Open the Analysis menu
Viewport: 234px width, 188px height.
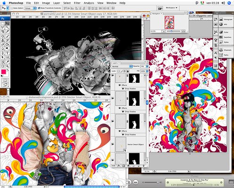click(x=89, y=3)
